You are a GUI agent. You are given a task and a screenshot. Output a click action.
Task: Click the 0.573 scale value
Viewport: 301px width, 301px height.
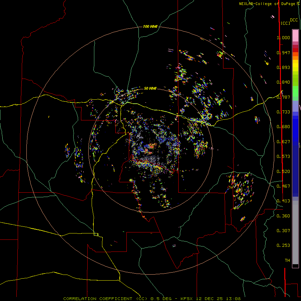click(x=283, y=157)
